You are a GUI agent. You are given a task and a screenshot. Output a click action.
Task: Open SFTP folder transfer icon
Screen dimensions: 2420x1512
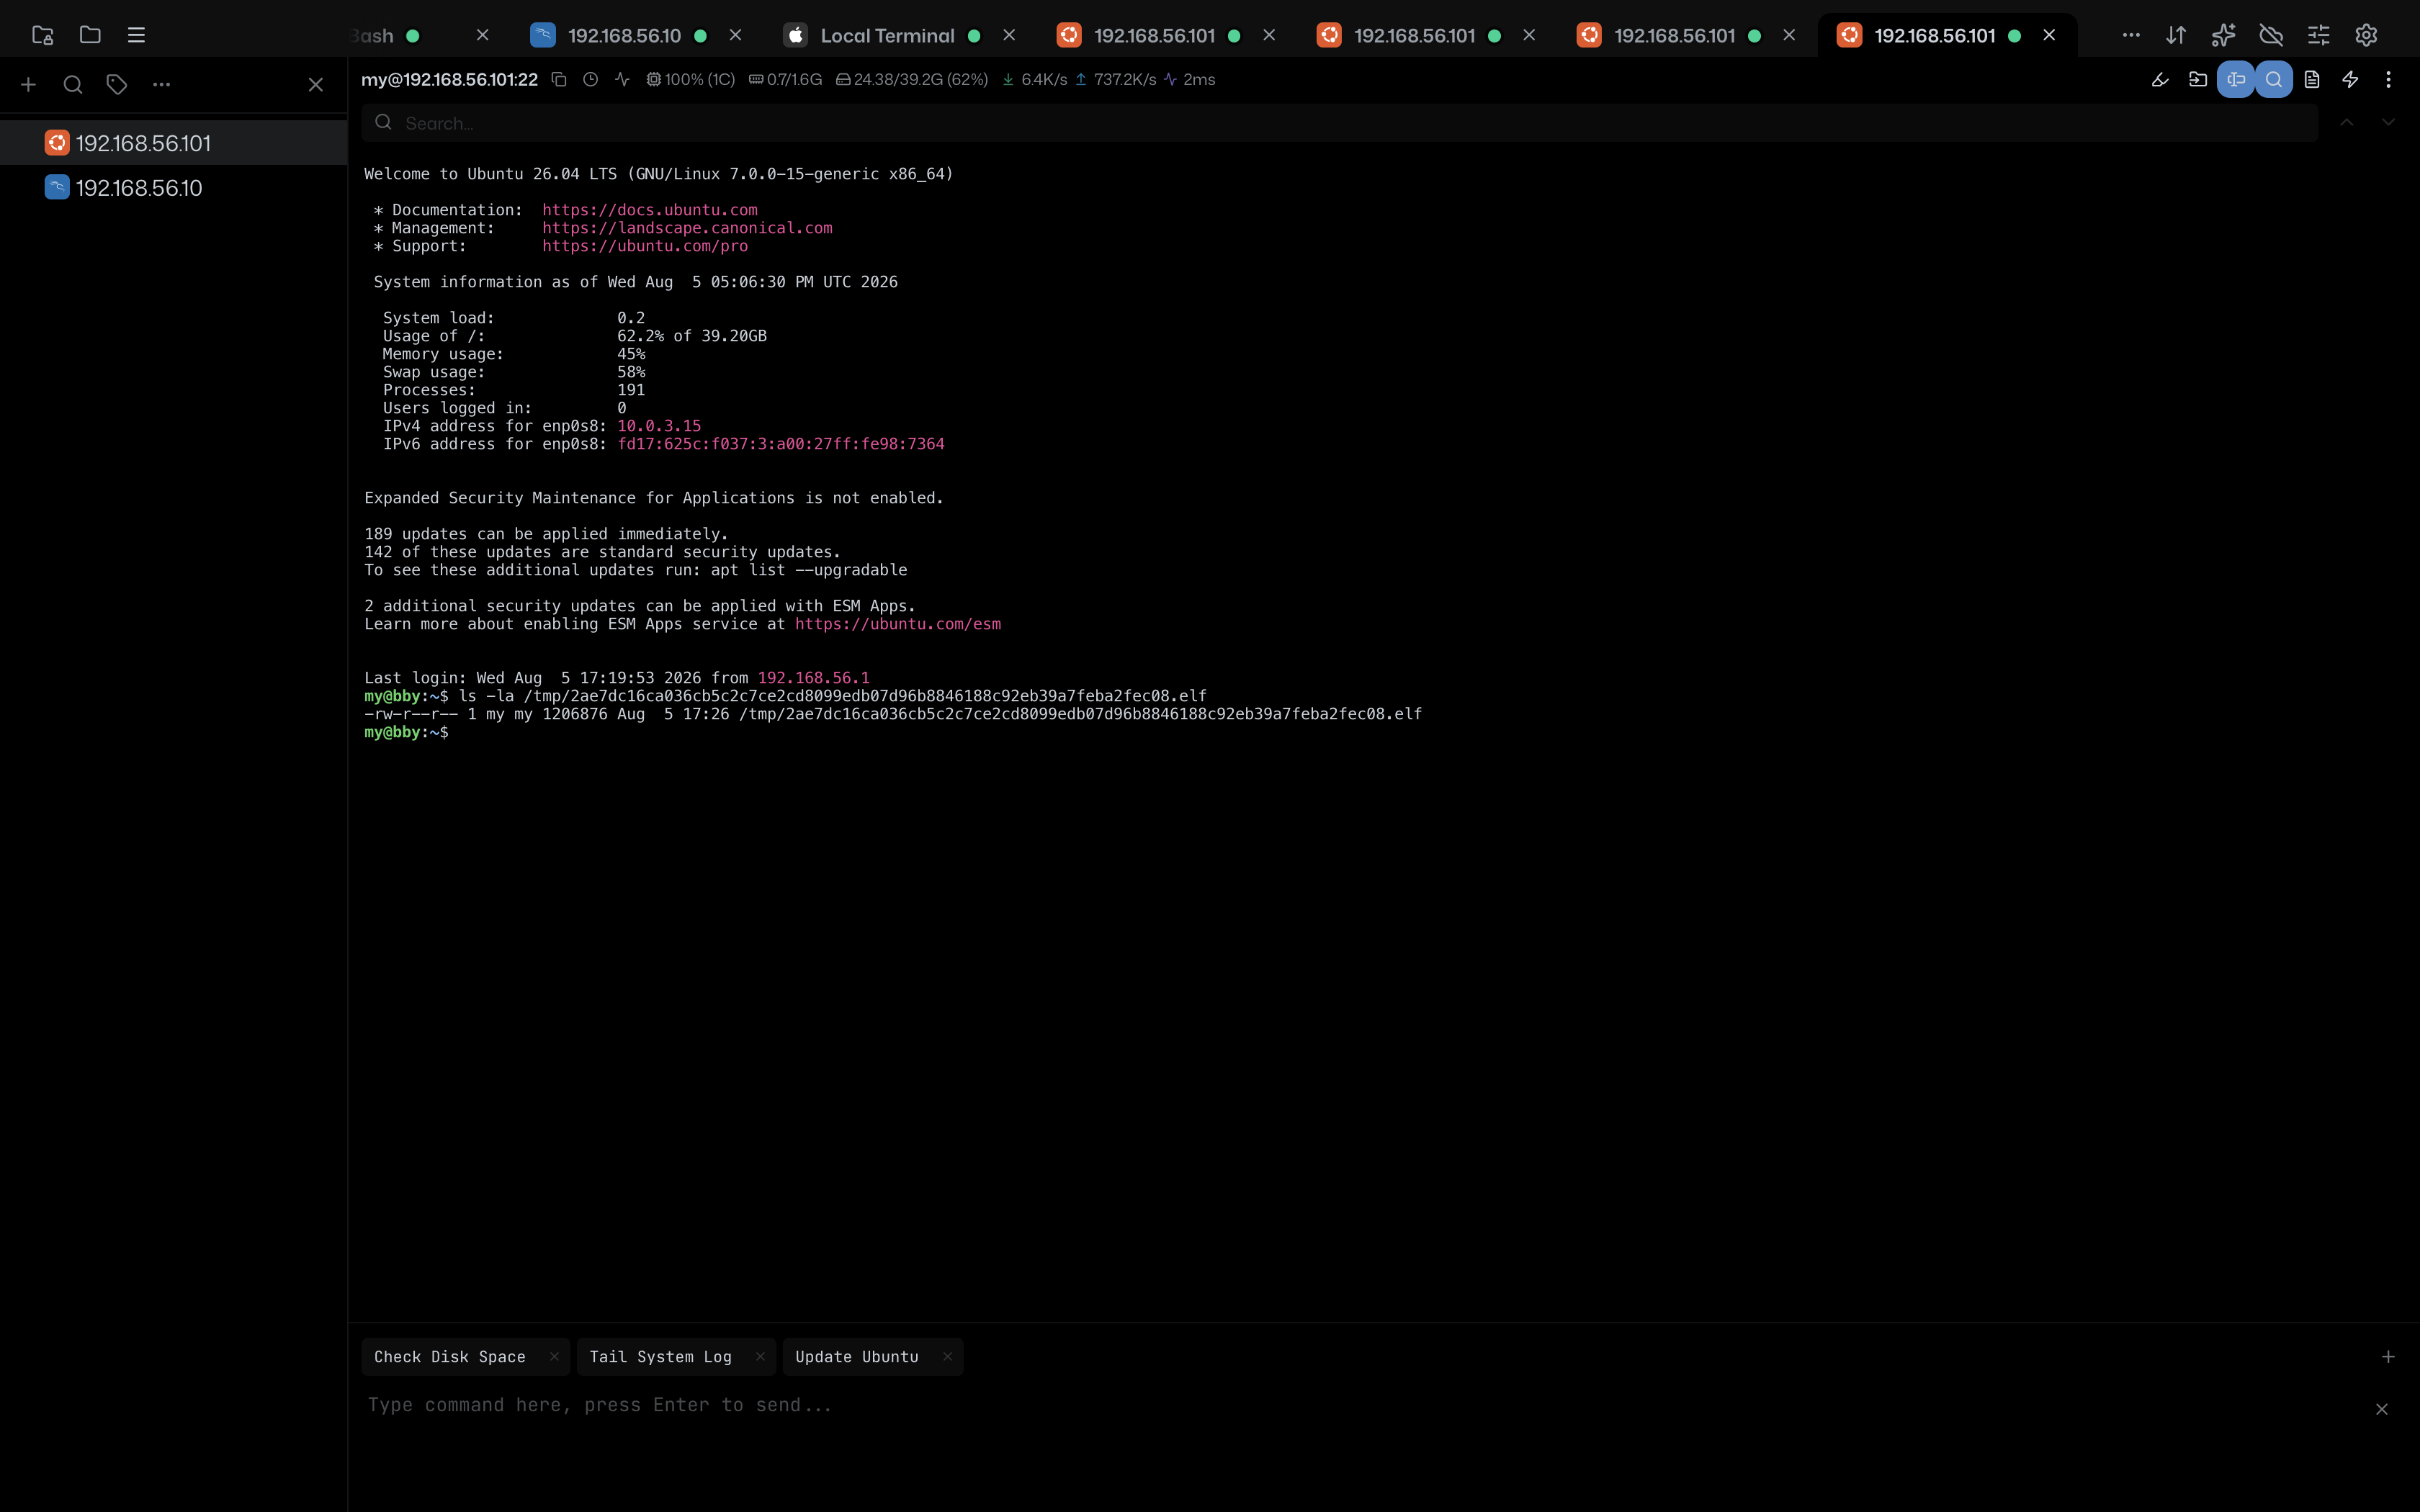click(x=2198, y=79)
